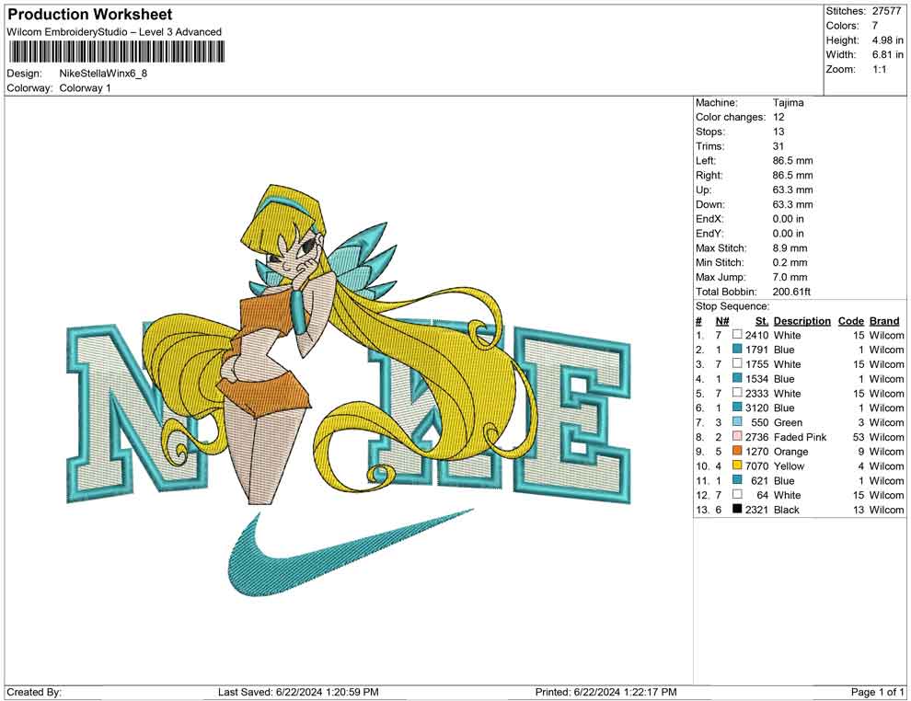Click the Description column header

tap(801, 321)
